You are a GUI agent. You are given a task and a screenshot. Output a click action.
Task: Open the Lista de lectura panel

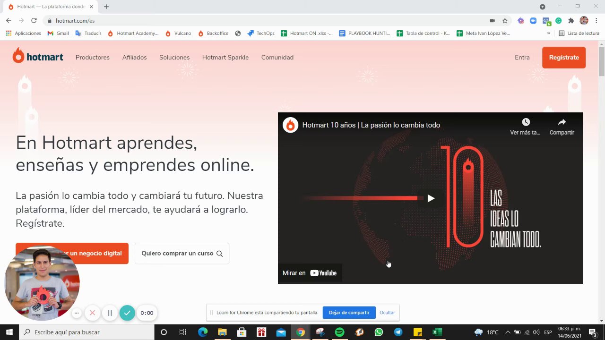point(579,34)
